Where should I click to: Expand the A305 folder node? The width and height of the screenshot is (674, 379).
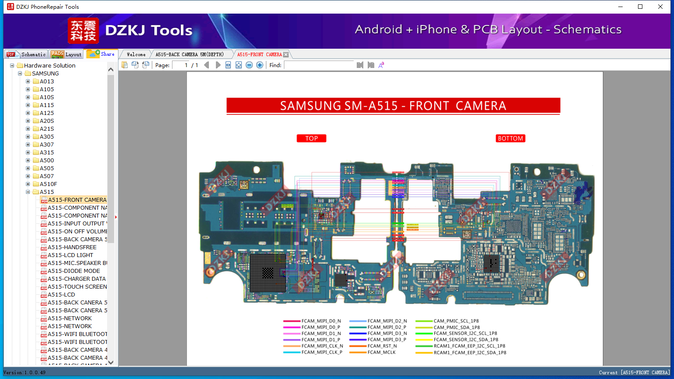(28, 136)
